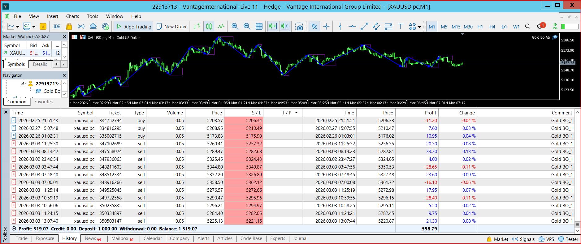Open the search magnifier icon

click(528, 27)
